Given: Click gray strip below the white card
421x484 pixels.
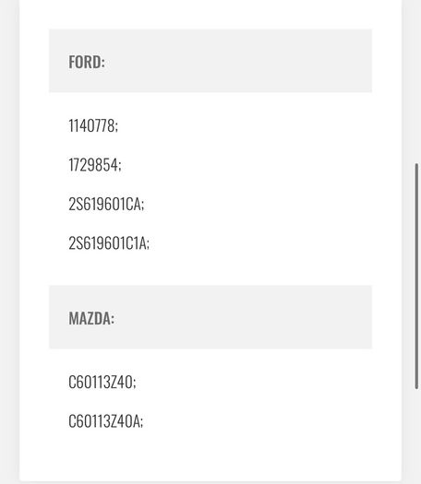Looking at the screenshot, I should point(210,482).
